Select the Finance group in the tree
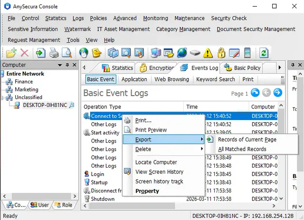304x220 pixels. tap(24, 81)
